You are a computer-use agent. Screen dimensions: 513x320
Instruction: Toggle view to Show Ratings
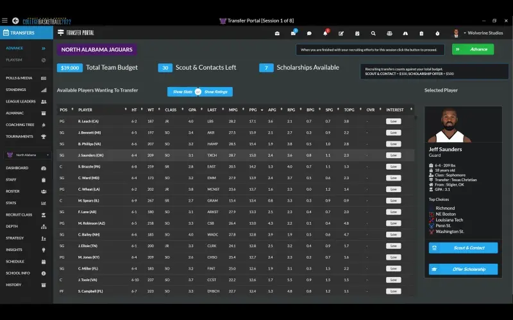[217, 92]
